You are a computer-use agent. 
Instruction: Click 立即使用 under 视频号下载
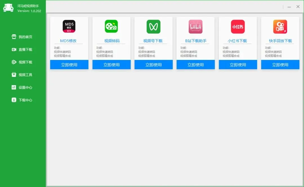154,65
